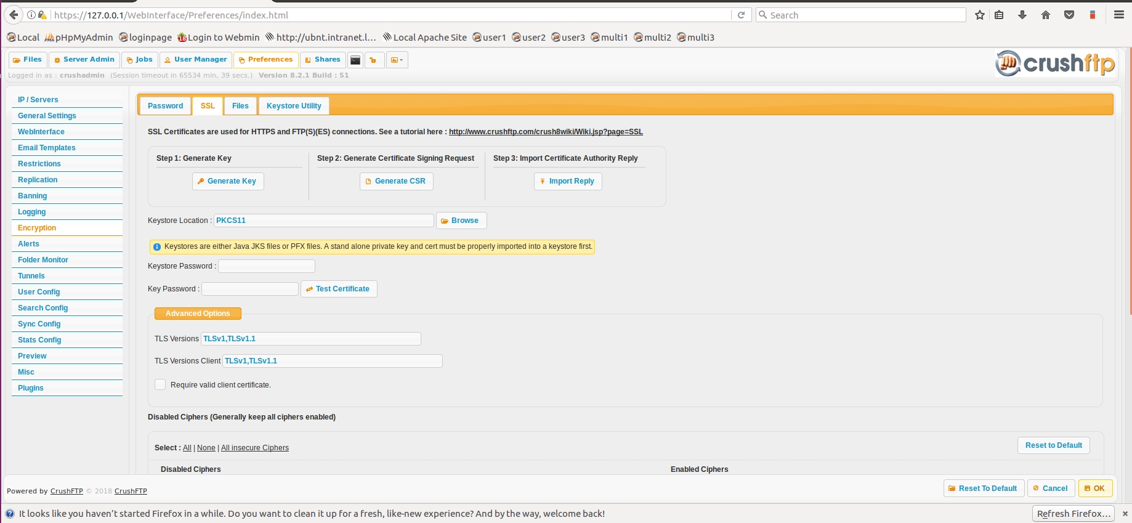The width and height of the screenshot is (1132, 523).
Task: Go to Firefox home icon
Action: (x=1046, y=15)
